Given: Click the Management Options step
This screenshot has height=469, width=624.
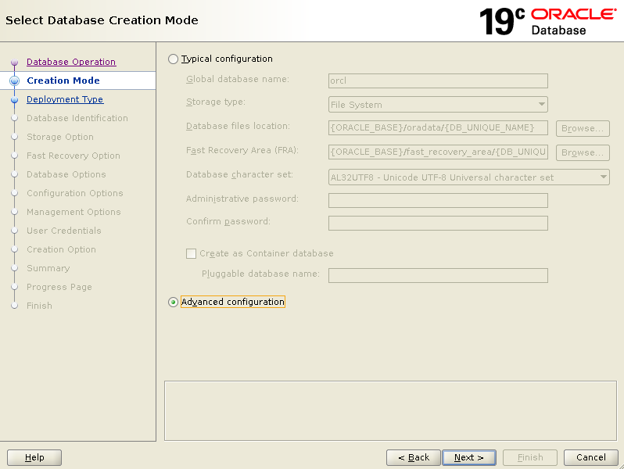Looking at the screenshot, I should (74, 212).
